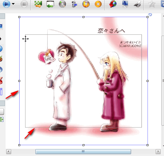Click the computer monitor icon
Screen dimensions: 164x156
click(125, 4)
